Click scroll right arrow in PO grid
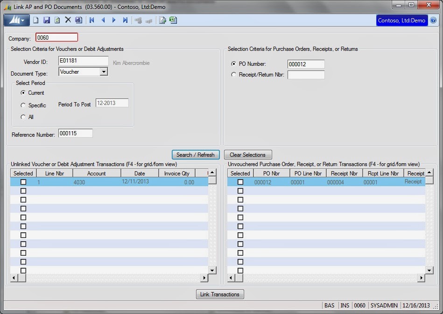The height and width of the screenshot is (314, 443). [421, 278]
